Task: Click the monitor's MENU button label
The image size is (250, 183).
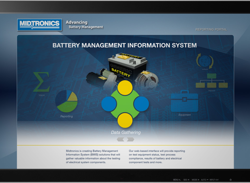Action: click(177, 180)
